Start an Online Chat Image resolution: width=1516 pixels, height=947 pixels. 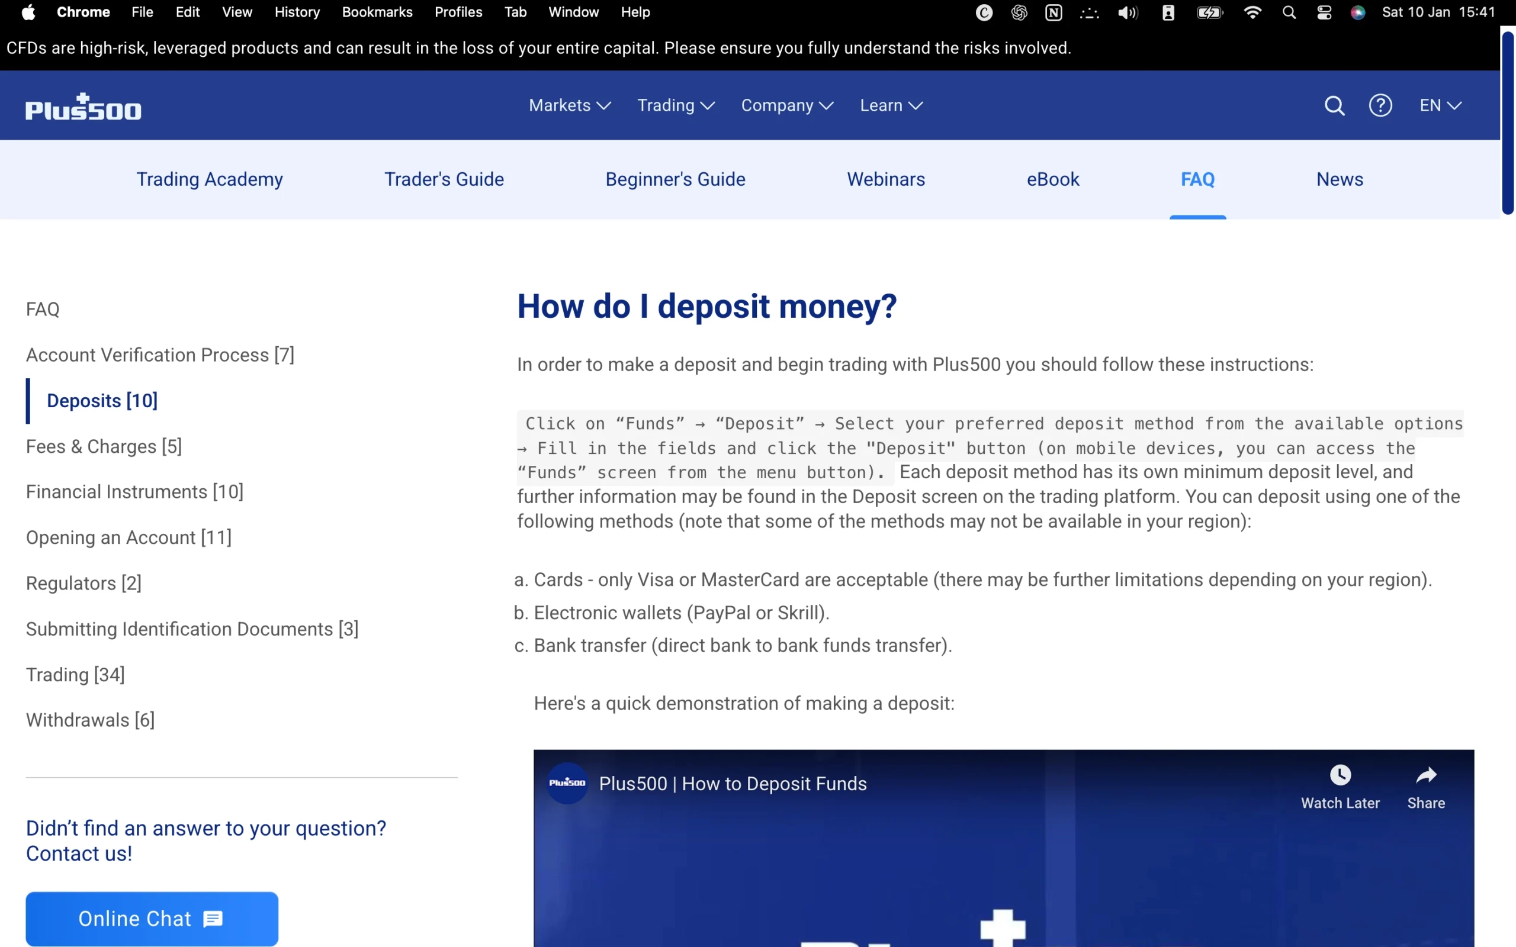pos(151,918)
